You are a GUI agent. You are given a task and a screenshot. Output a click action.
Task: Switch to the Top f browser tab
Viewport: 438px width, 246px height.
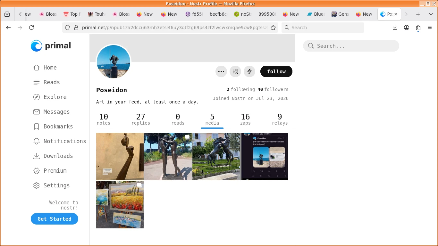click(72, 14)
